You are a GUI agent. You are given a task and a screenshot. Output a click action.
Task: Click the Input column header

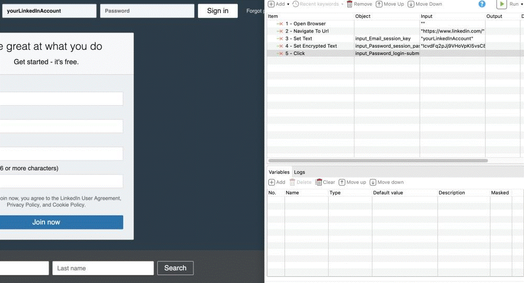(x=427, y=16)
